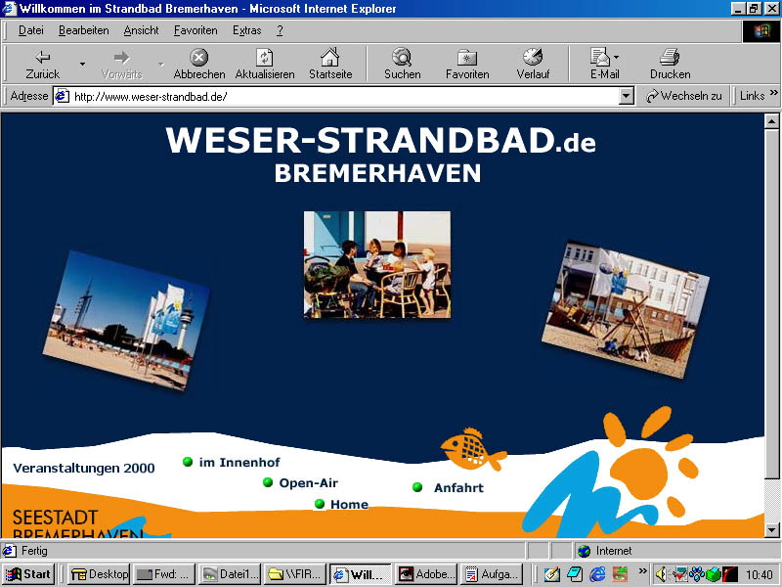
Task: Click the red checkmark tray icon
Action: [x=679, y=574]
